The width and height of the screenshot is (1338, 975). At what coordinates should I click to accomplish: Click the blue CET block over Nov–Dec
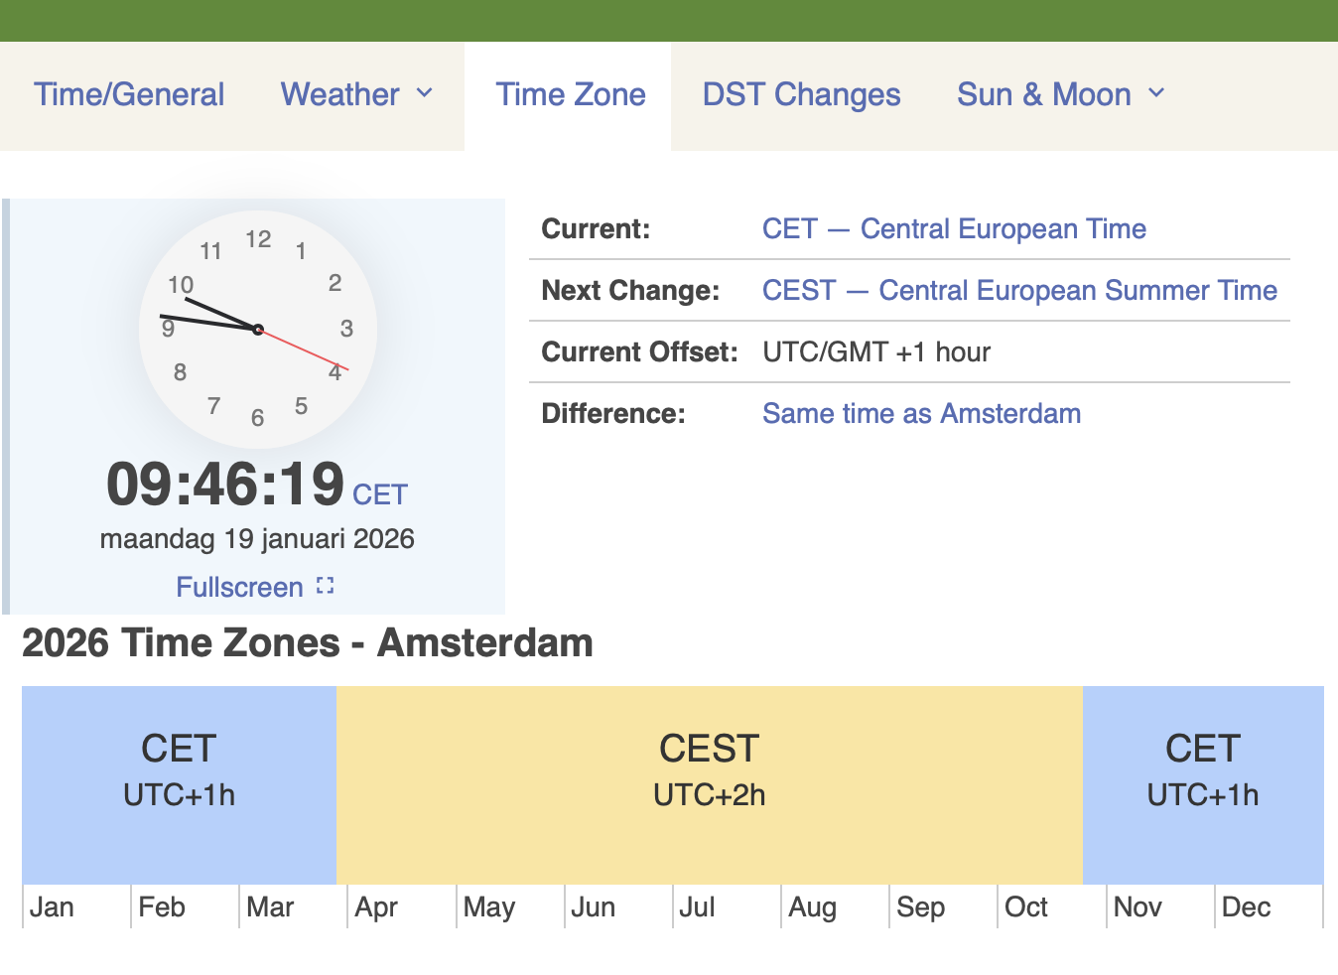pyautogui.click(x=1203, y=784)
